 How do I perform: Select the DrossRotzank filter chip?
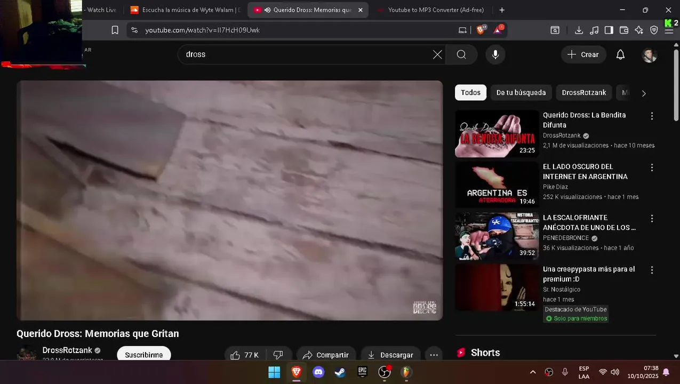coord(584,93)
